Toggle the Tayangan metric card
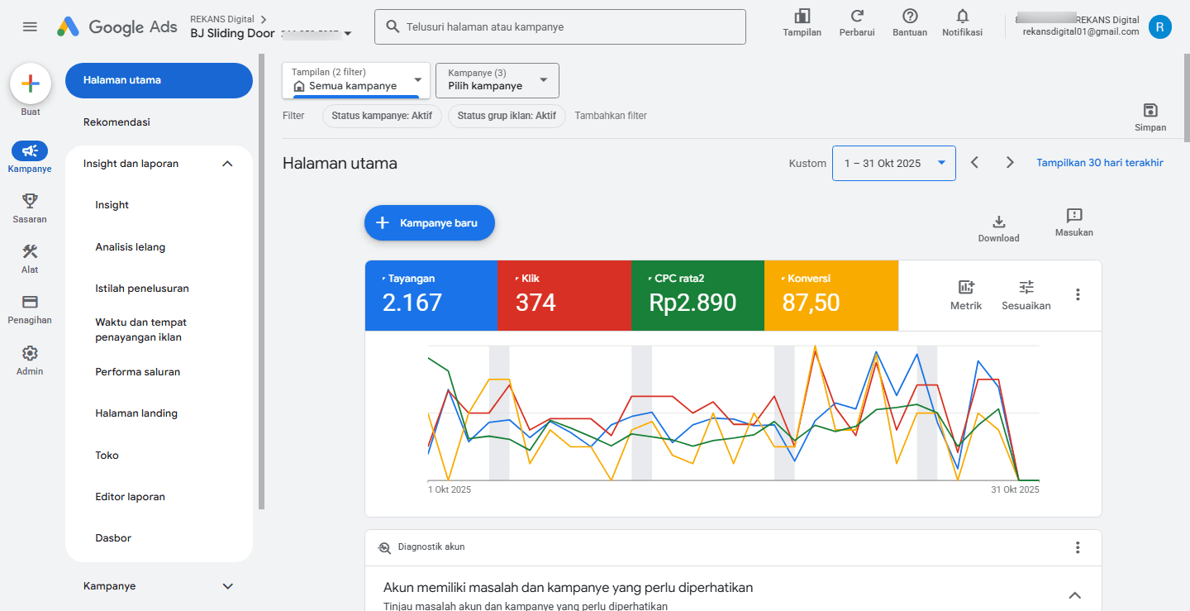Viewport: 1190px width, 611px height. (x=431, y=295)
